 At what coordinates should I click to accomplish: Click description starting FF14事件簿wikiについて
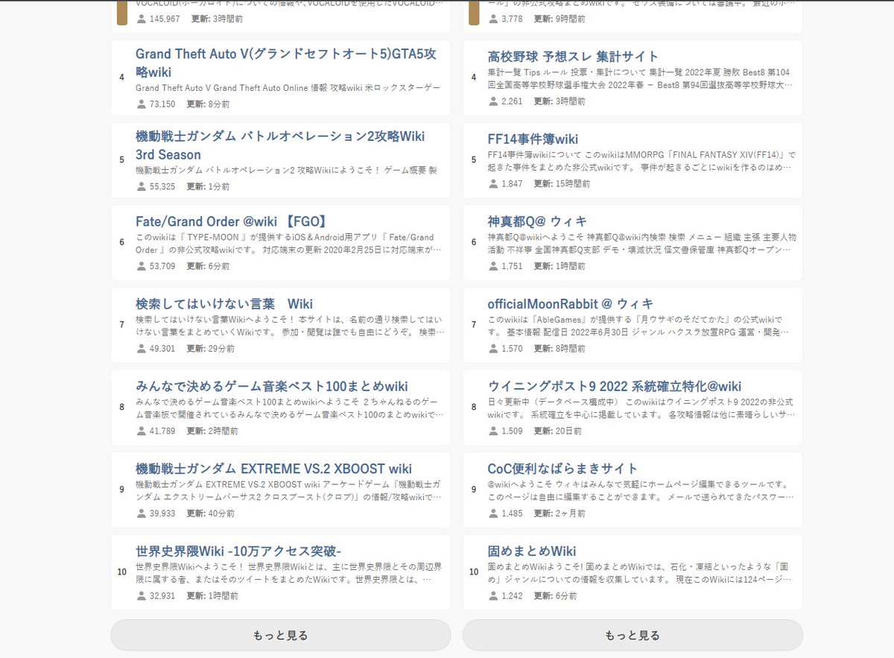pos(641,161)
